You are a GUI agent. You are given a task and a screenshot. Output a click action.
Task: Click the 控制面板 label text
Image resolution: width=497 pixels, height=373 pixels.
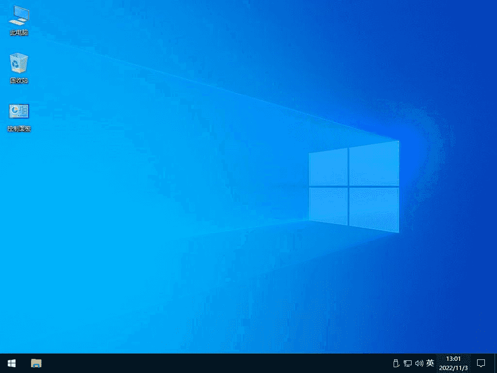coord(18,129)
